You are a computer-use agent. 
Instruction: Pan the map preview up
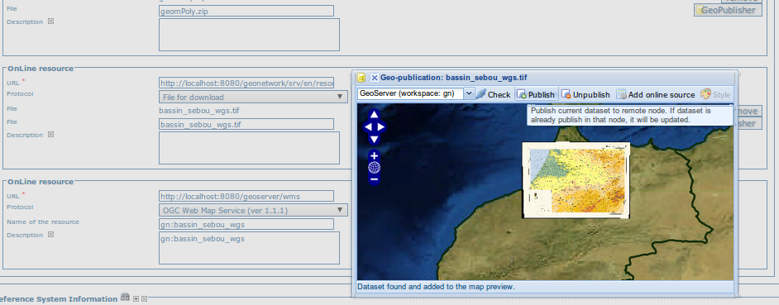coord(374,115)
